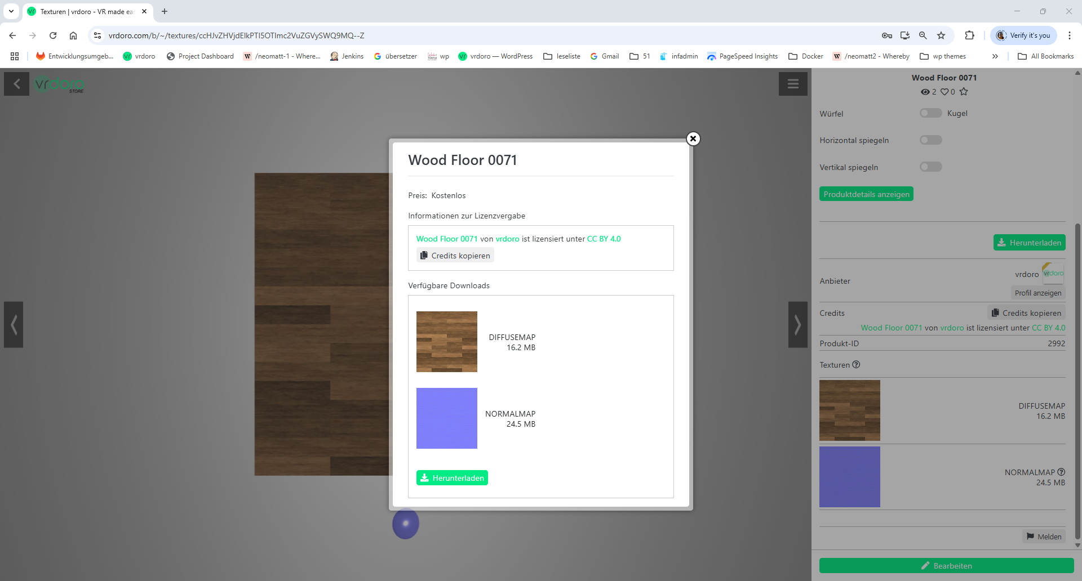Click the help icon next to Texturen
The image size is (1082, 581).
pos(856,364)
